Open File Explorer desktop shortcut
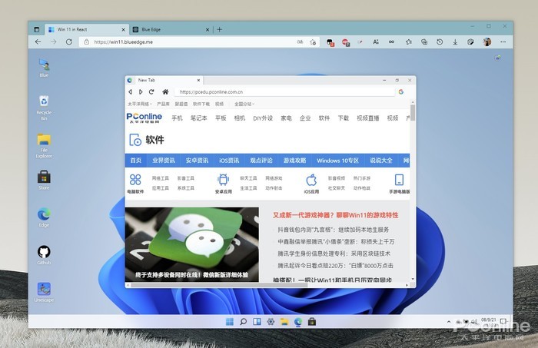538x348 pixels. (44, 146)
